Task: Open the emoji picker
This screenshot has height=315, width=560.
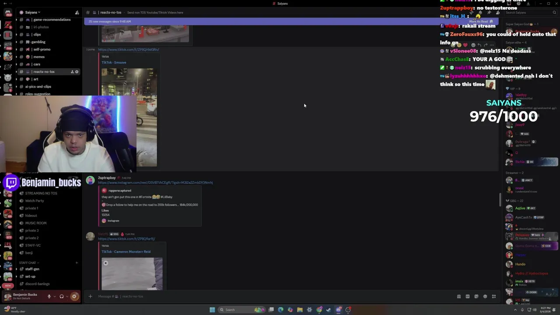Action: pyautogui.click(x=485, y=296)
